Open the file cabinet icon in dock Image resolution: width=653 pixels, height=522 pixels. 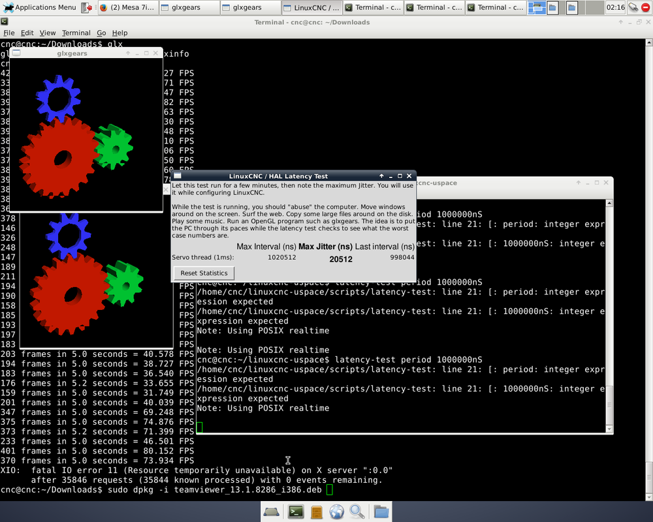coord(316,512)
